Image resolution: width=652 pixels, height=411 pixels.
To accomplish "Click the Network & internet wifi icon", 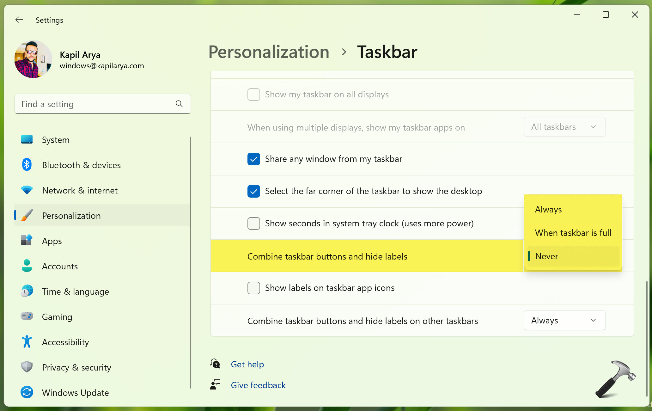I will point(27,190).
